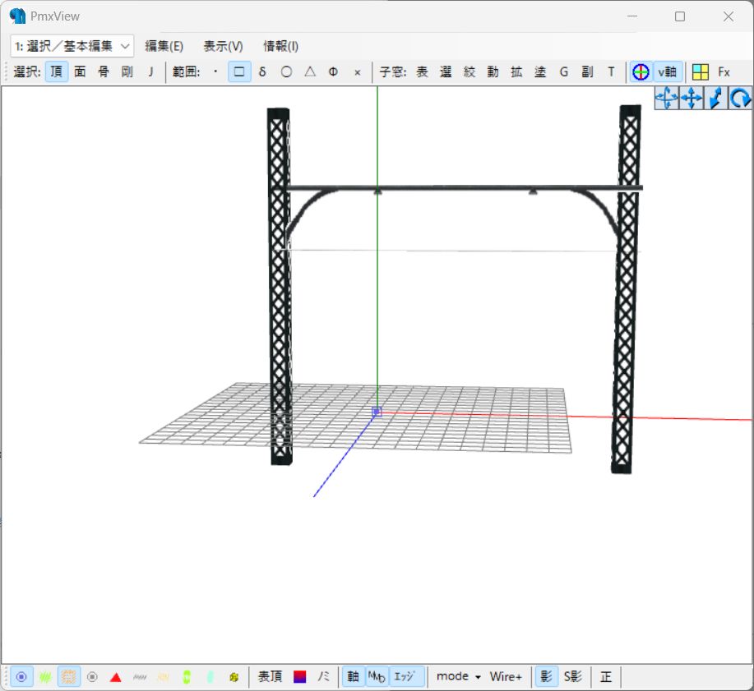Open the 編集(E) menu

164,46
